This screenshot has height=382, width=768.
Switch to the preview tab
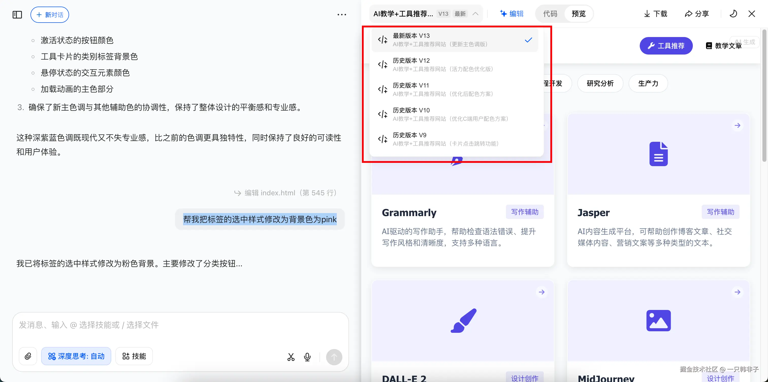(x=578, y=14)
